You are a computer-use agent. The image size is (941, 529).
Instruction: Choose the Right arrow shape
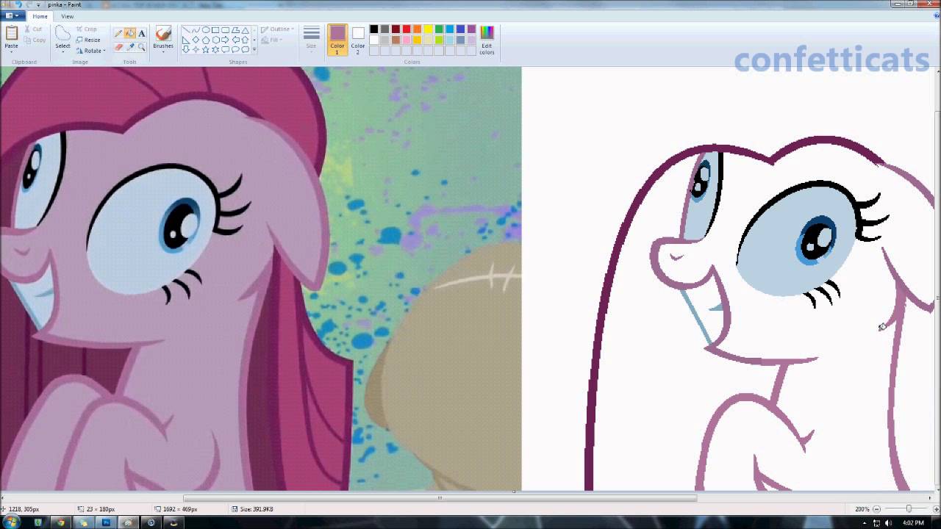click(x=225, y=40)
